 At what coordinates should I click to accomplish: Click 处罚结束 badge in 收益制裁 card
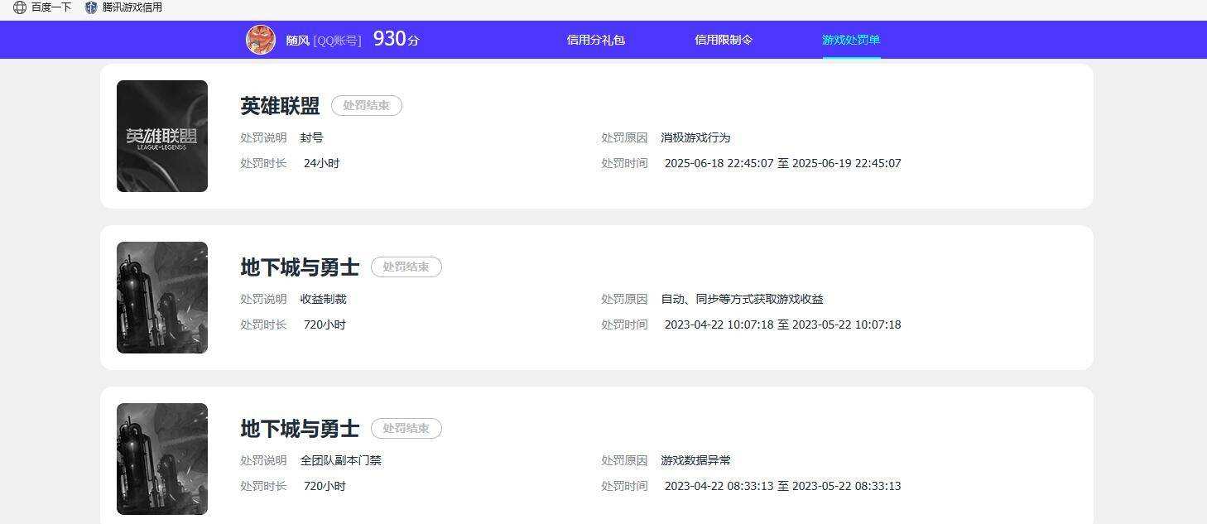click(406, 267)
